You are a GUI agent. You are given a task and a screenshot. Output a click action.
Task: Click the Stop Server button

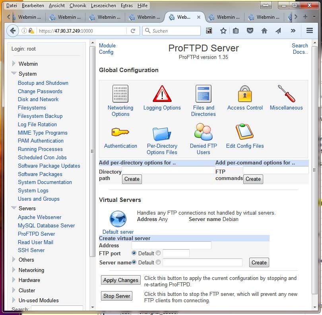(x=116, y=296)
